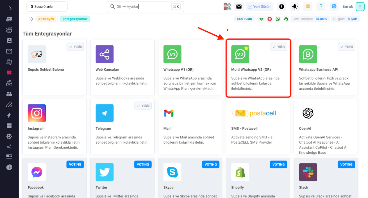Click the Skype integration icon

pos(172,172)
